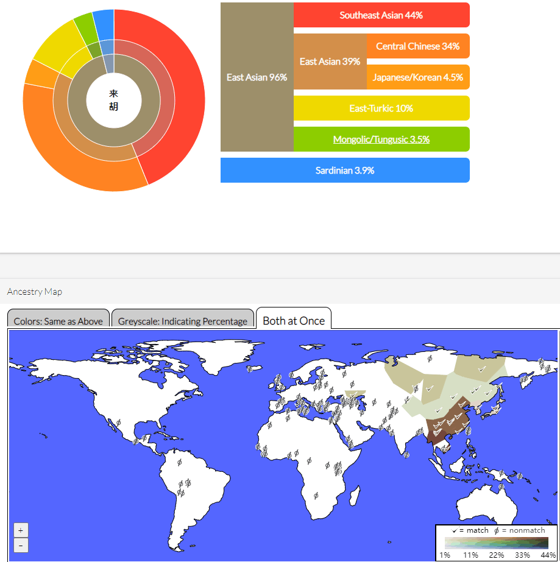
Task: Open the Mongolic/Tungusic 3.5% link
Action: click(x=381, y=139)
